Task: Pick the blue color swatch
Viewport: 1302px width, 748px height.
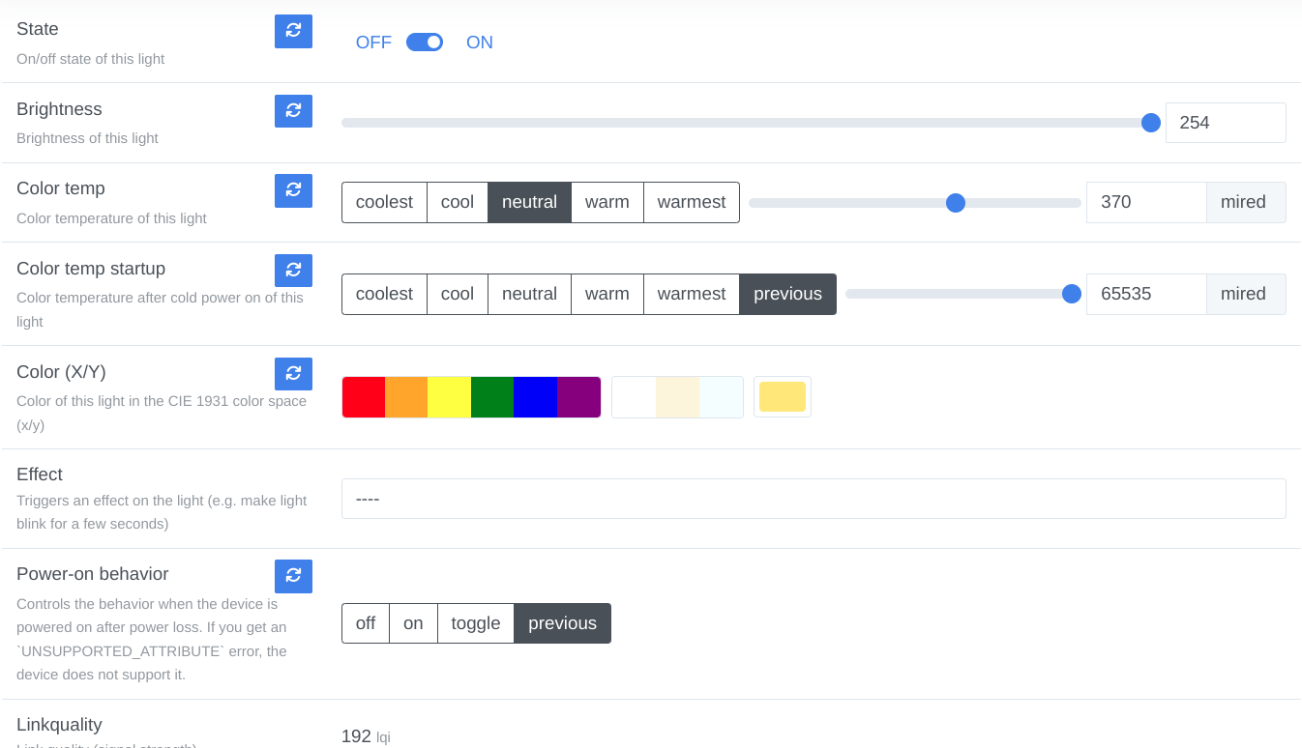Action: point(535,397)
